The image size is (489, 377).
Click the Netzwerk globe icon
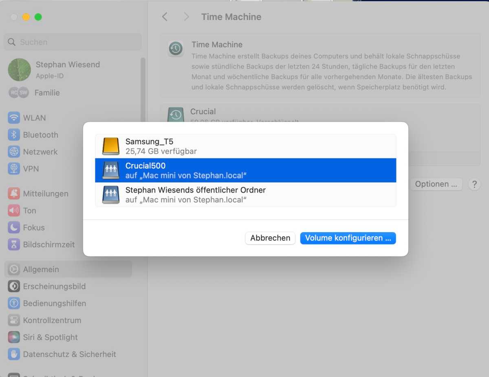coord(14,152)
